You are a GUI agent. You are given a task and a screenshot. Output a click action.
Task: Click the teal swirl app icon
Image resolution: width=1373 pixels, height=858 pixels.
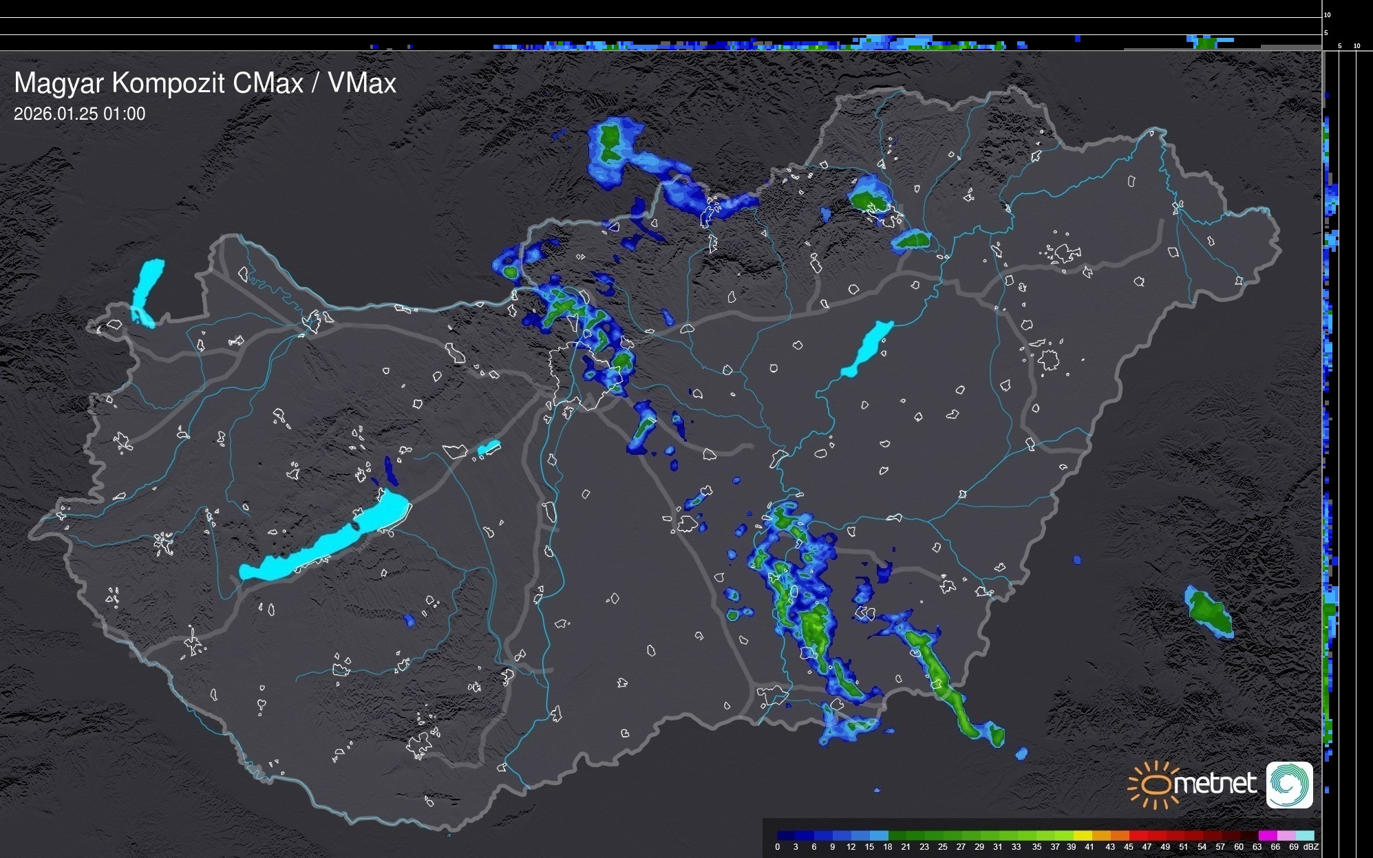click(1289, 784)
